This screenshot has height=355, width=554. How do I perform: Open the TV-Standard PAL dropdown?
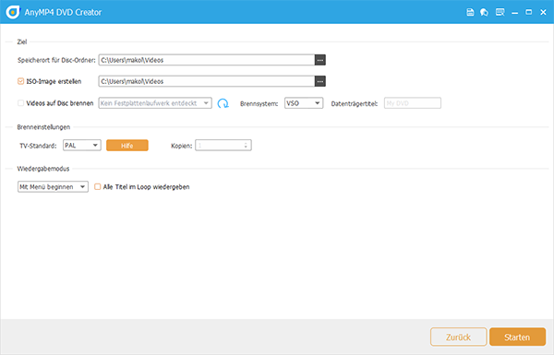click(x=82, y=145)
